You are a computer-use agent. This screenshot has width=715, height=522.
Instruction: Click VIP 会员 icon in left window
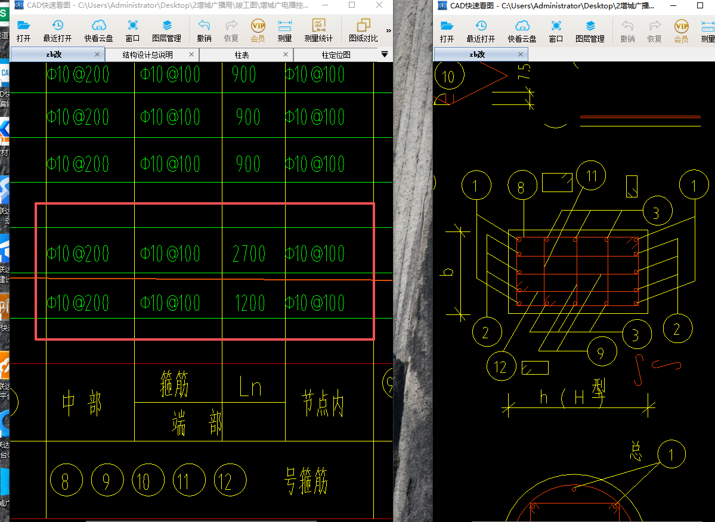point(258,30)
